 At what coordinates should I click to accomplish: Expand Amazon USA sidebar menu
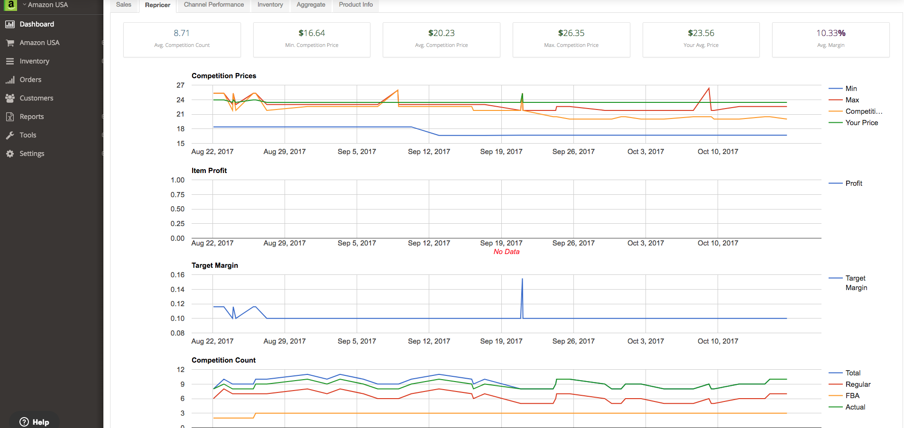tap(52, 43)
